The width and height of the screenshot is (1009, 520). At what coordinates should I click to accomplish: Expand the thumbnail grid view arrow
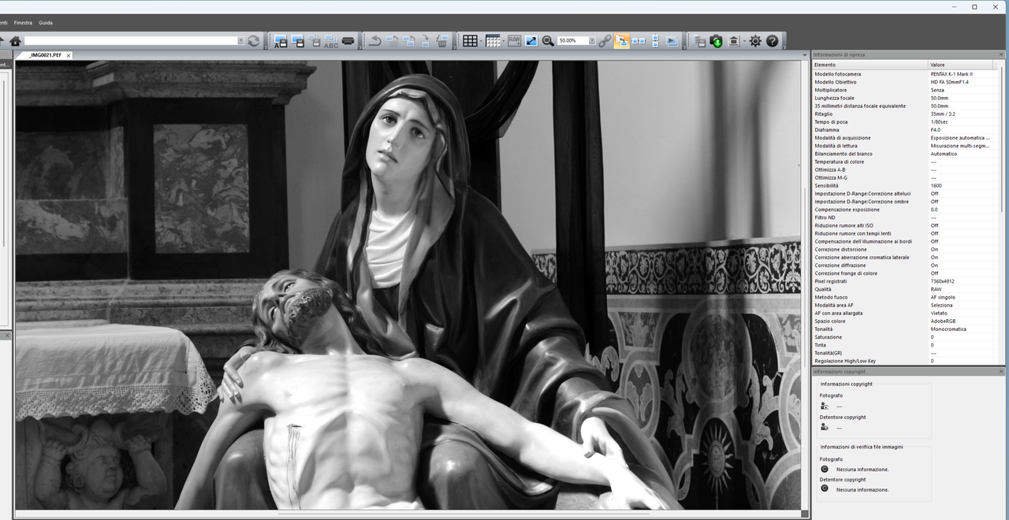481,41
